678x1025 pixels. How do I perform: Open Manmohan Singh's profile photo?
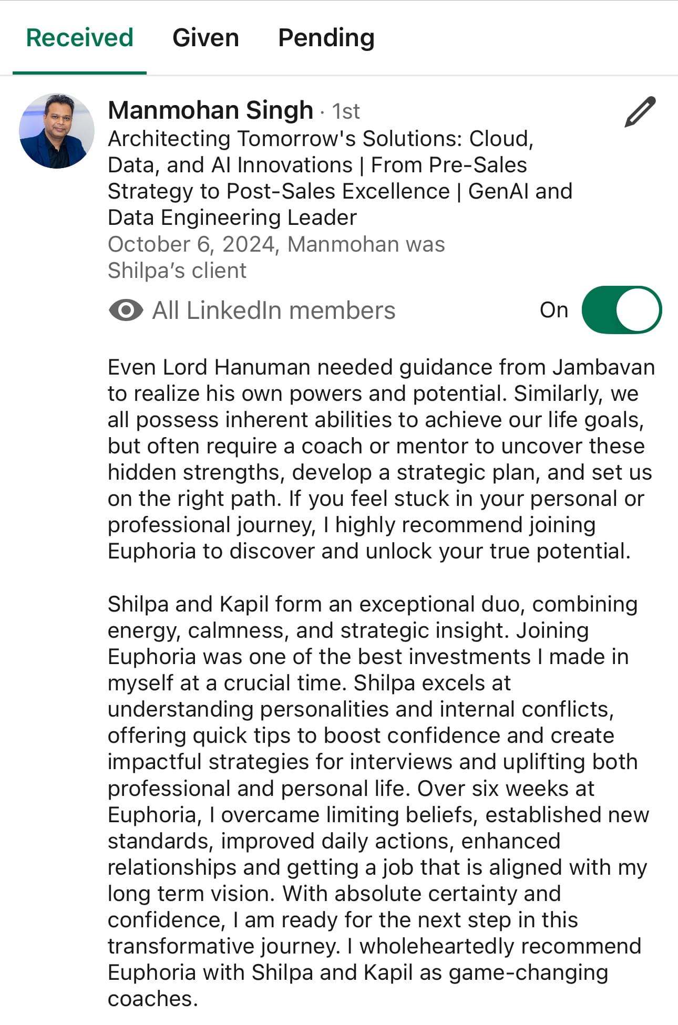[x=57, y=131]
